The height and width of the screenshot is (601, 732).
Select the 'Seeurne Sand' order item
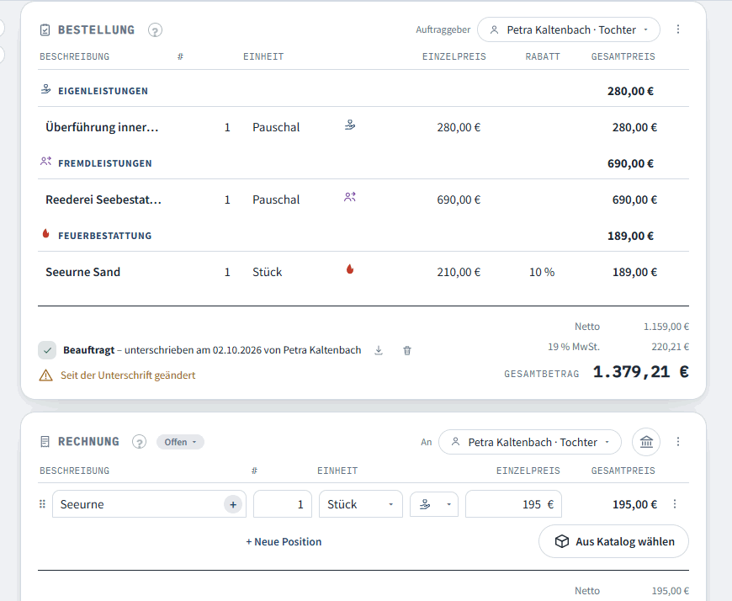pyautogui.click(x=83, y=272)
